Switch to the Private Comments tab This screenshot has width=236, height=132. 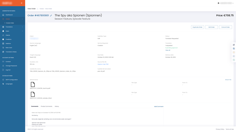[x=46, y=106]
